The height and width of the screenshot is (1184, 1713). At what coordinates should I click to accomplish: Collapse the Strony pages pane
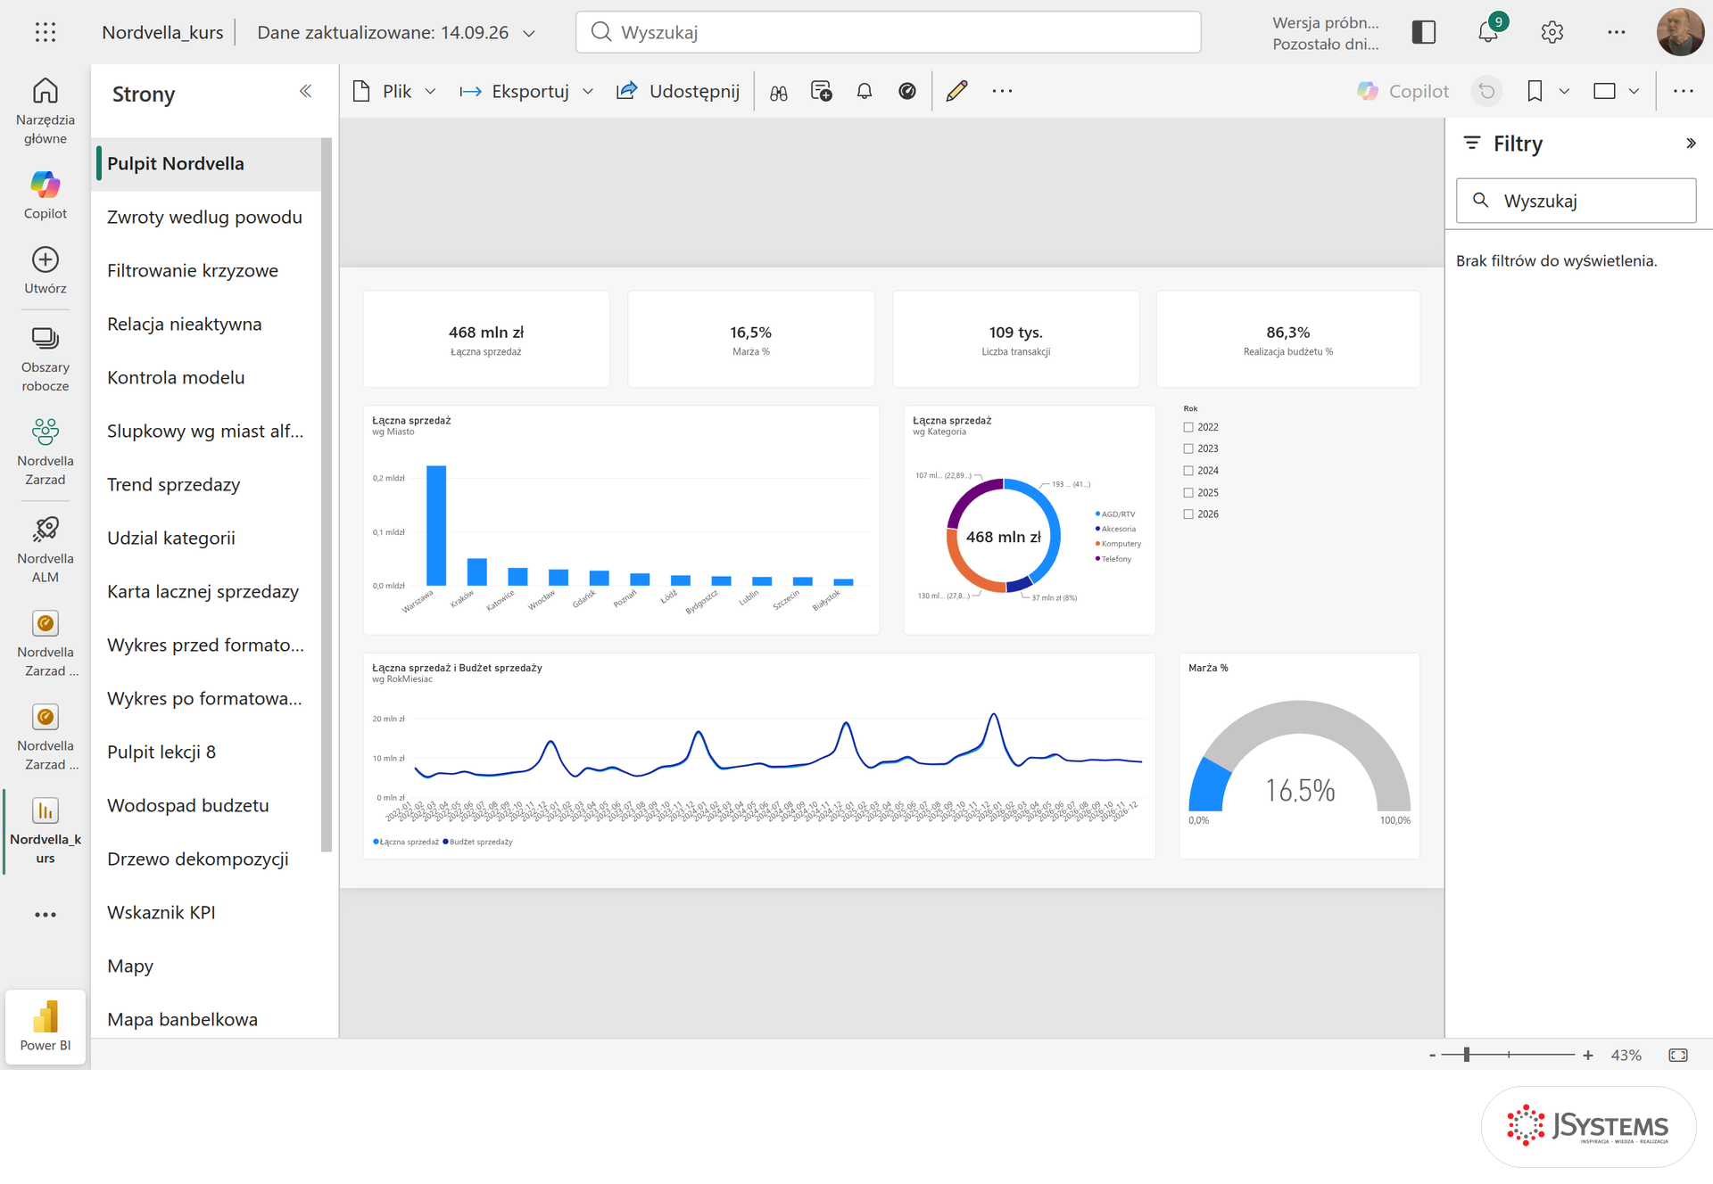coord(305,91)
